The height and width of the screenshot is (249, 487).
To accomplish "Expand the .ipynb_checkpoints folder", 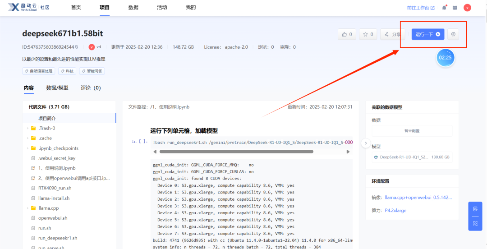I will coord(28,148).
